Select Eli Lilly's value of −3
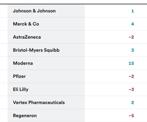The image size is (147, 122). pyautogui.click(x=131, y=89)
